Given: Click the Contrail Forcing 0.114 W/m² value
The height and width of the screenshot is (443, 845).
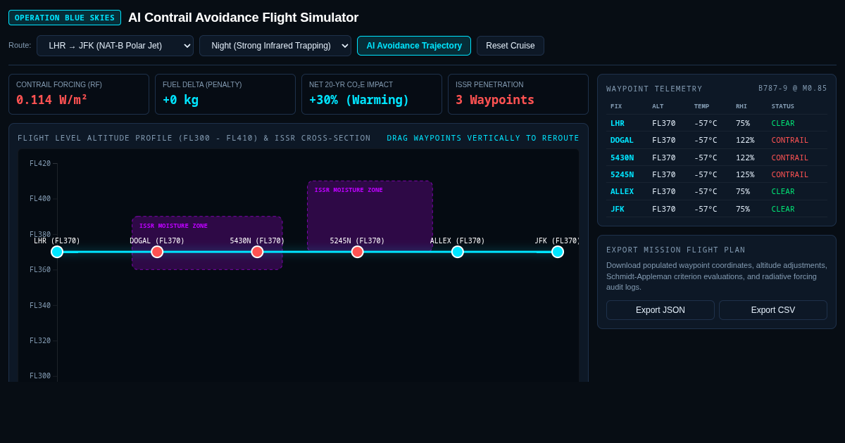Looking at the screenshot, I should 51,100.
